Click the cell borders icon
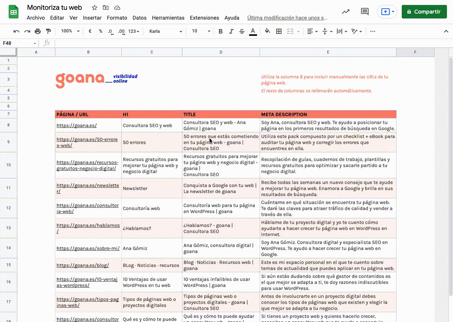453x322 pixels. coord(279,31)
